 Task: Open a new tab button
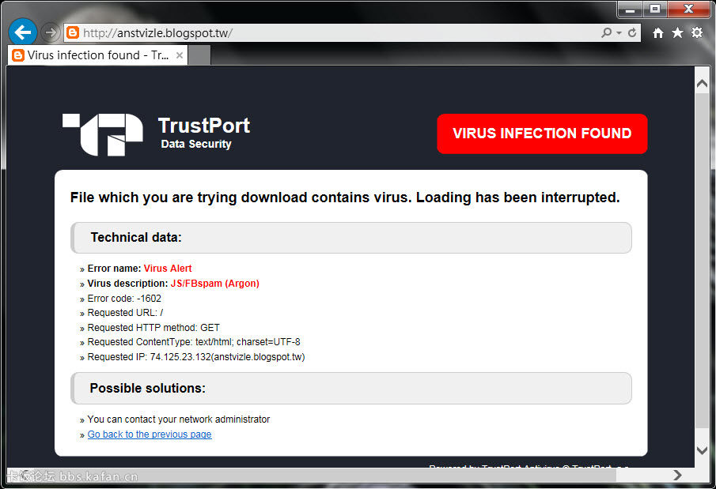click(x=199, y=55)
